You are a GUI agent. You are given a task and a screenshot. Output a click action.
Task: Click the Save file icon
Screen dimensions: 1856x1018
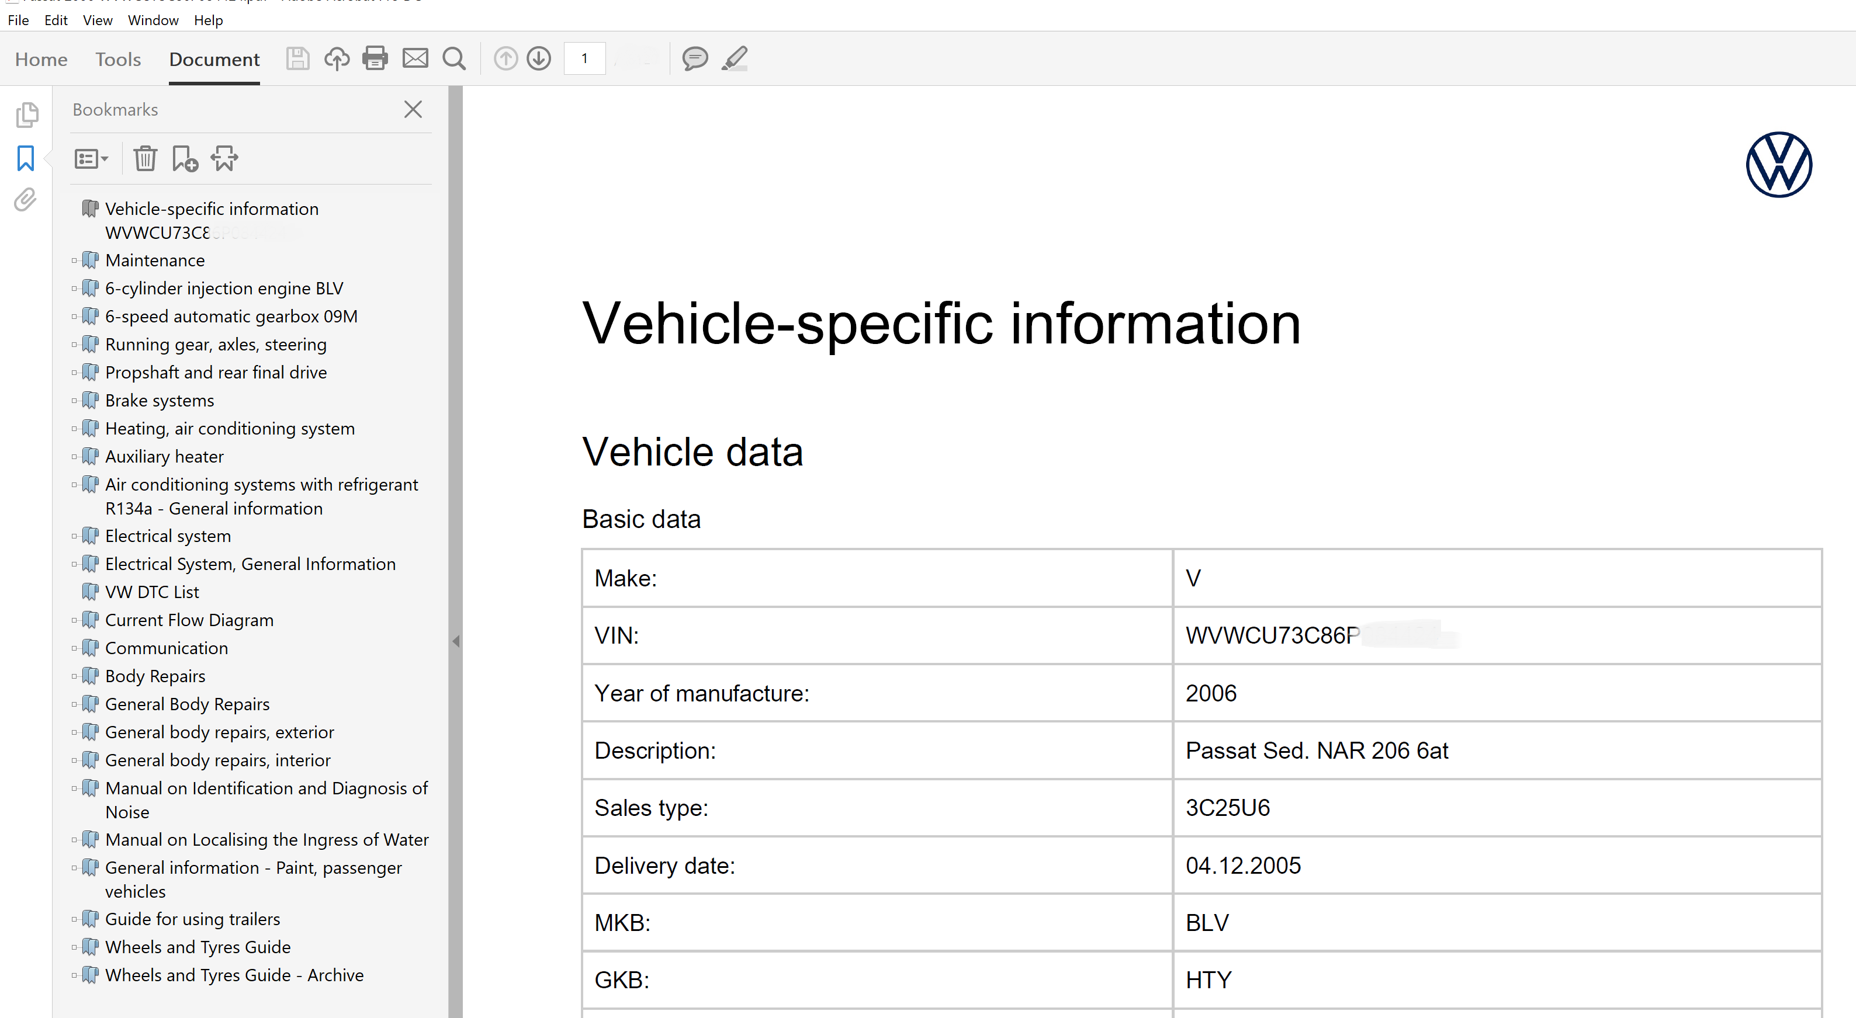(297, 58)
